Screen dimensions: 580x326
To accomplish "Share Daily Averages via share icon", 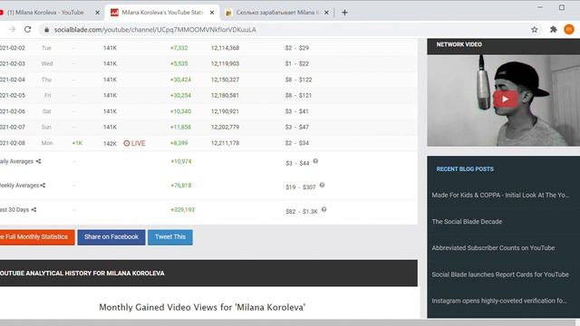I will 38,161.
